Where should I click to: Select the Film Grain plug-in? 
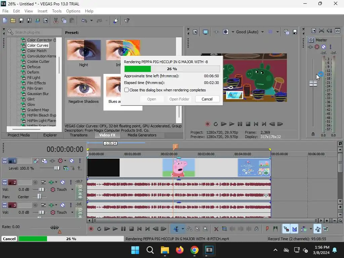coord(35,88)
